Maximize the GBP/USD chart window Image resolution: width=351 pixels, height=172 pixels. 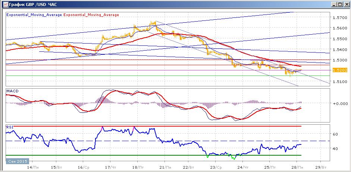coord(340,4)
